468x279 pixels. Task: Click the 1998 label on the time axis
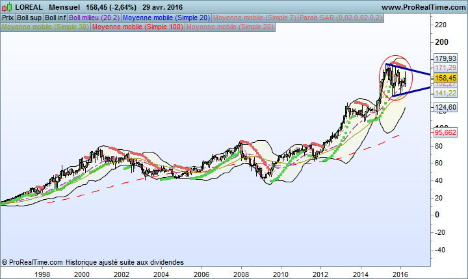pos(42,274)
